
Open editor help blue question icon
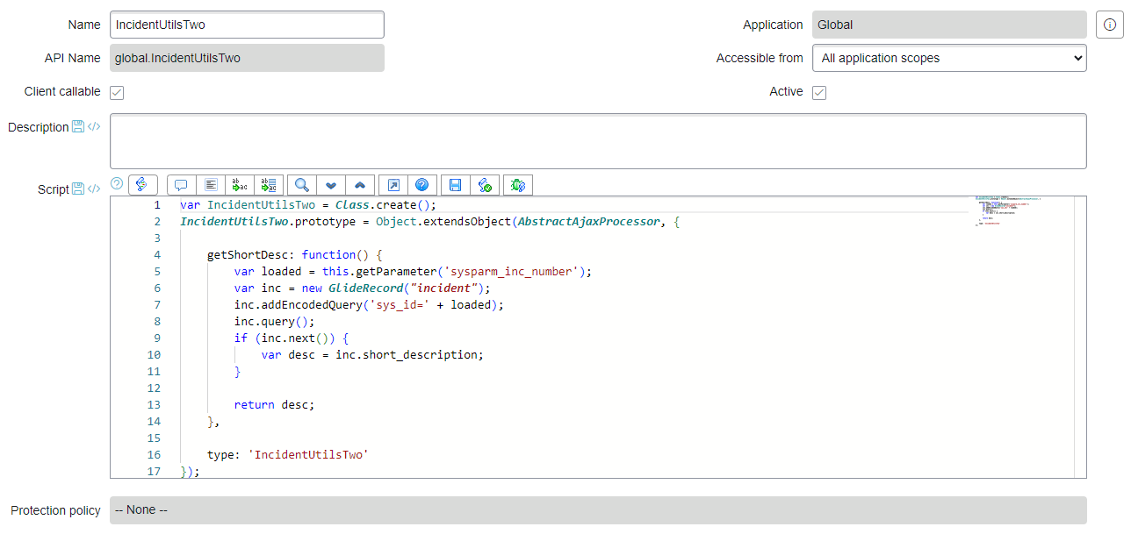(422, 185)
